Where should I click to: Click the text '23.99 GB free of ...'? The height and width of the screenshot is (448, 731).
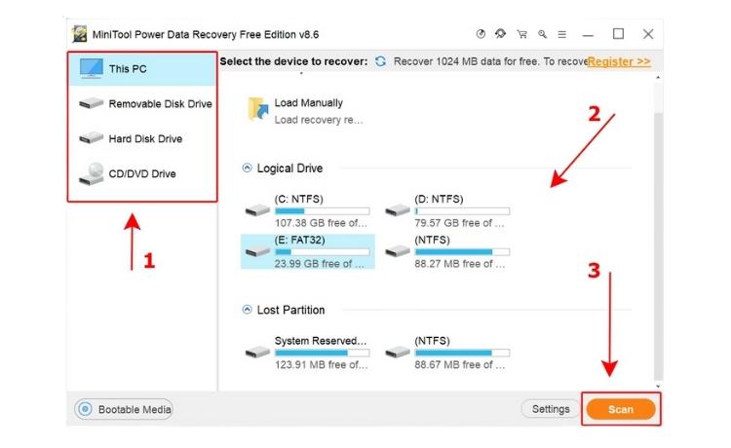[x=319, y=264]
